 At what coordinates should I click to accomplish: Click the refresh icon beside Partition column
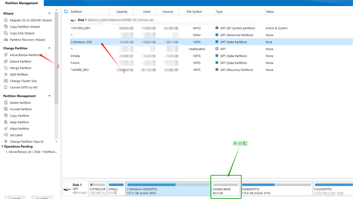66,11
